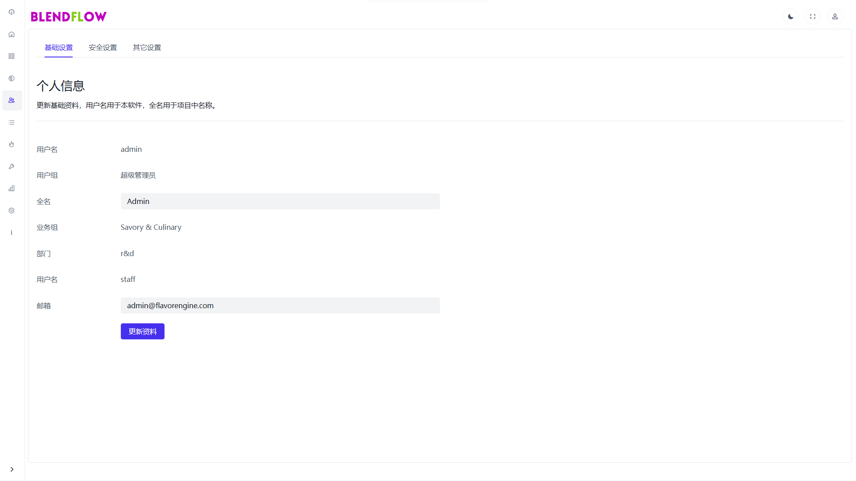Viewport: 856px width, 481px height.
Task: Click the BLENDFLOW logo
Action: point(69,17)
